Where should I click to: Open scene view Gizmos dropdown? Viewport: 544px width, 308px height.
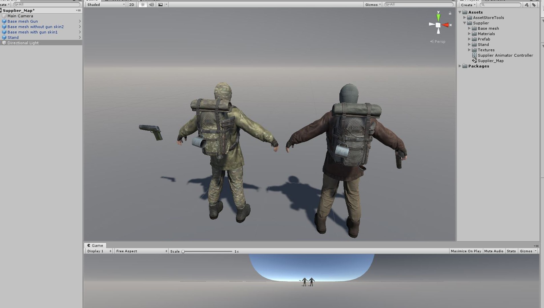click(x=373, y=5)
